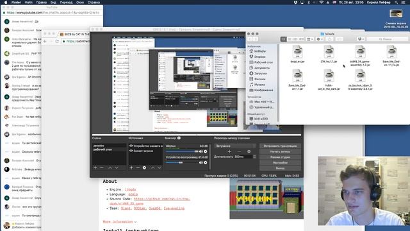Viewport: 410px width, 231px height.
Task: Select CW_inc.1.1.jar file in Finder
Action: click(329, 54)
